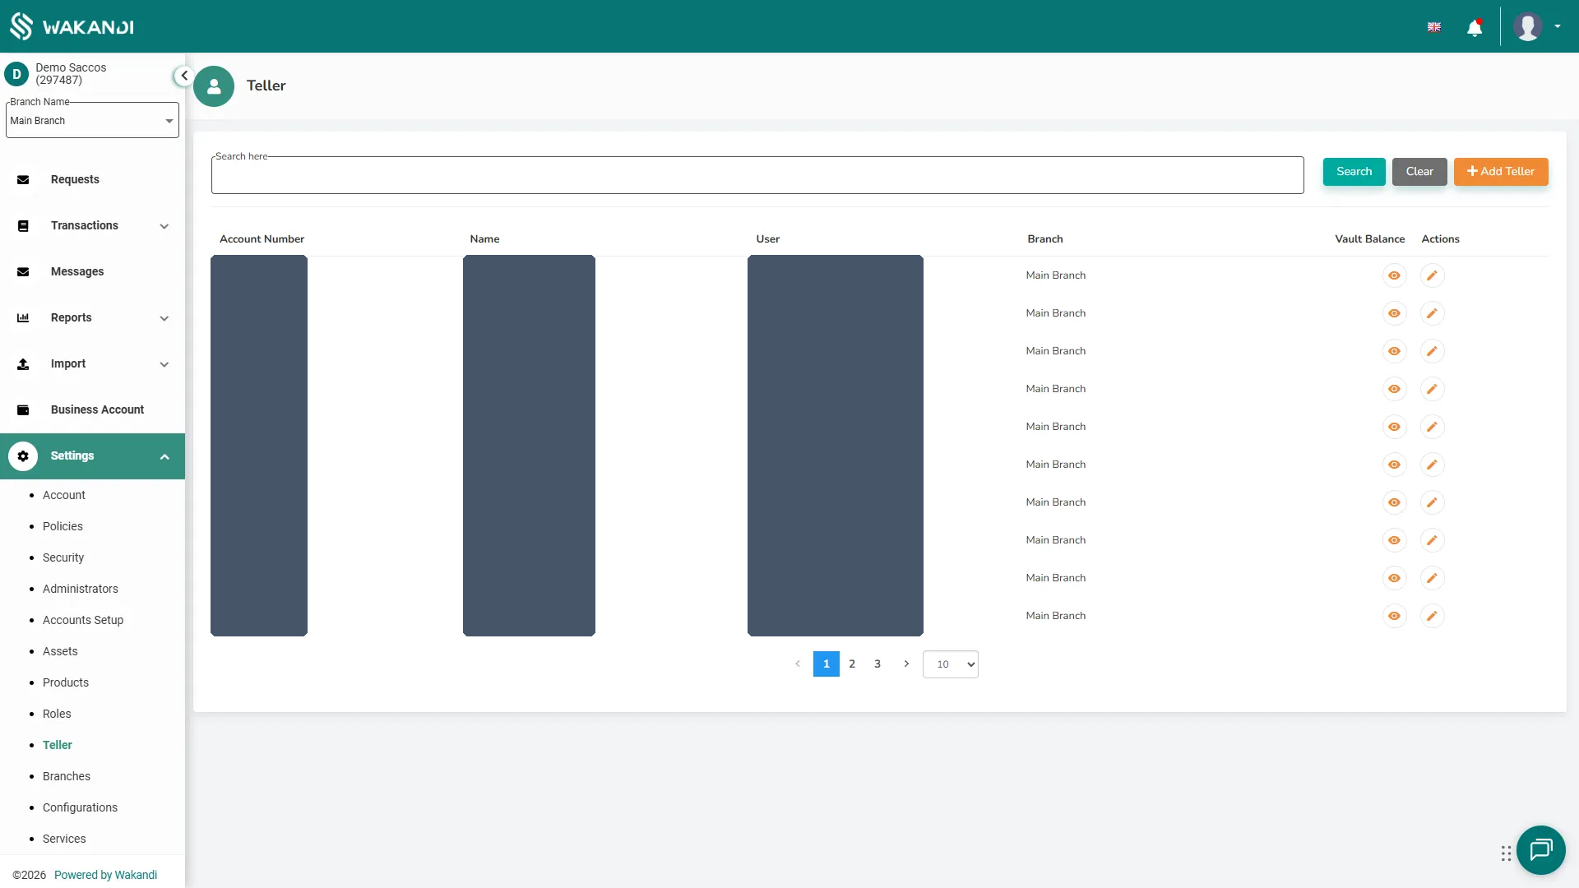The height and width of the screenshot is (888, 1579).
Task: Open Administrators settings item
Action: coord(81,589)
